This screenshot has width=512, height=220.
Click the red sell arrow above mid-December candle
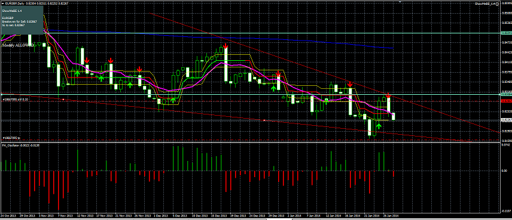coord(225,47)
